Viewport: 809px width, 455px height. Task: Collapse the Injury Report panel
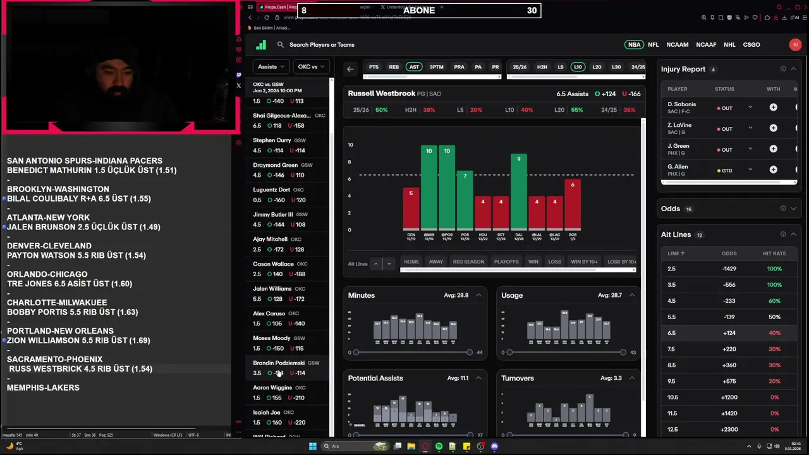[x=793, y=69]
